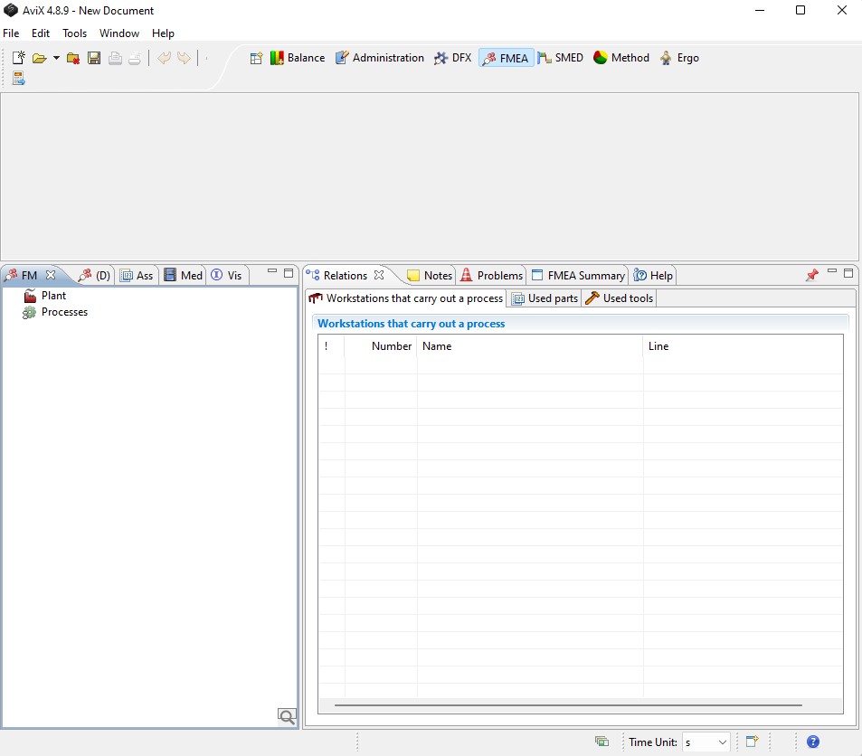Switch to the FMEA Summary tab
862x756 pixels.
[578, 275]
